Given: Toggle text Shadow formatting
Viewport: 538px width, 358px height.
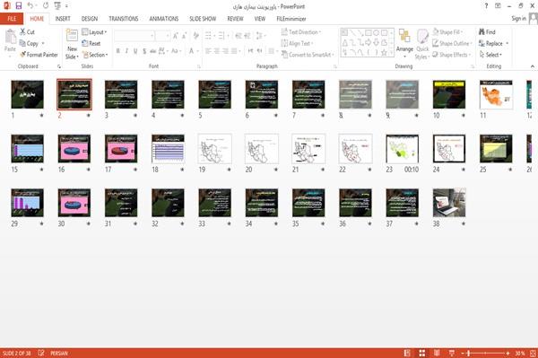Looking at the screenshot, I should [x=144, y=51].
